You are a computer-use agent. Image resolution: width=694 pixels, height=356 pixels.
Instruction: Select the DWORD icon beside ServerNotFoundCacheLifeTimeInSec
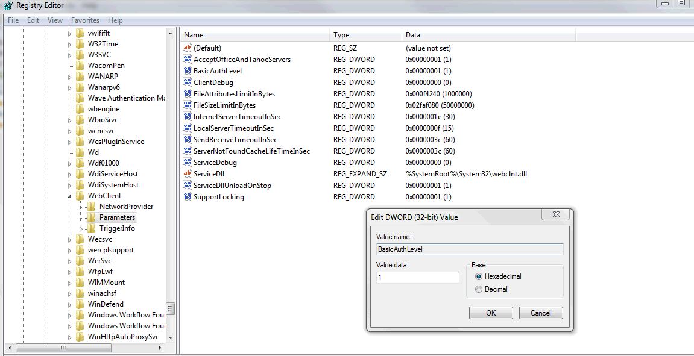tap(188, 151)
